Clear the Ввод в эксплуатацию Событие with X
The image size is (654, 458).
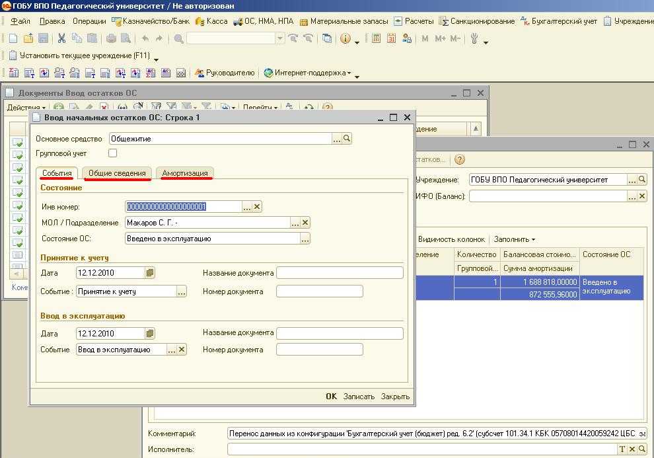[x=182, y=350]
